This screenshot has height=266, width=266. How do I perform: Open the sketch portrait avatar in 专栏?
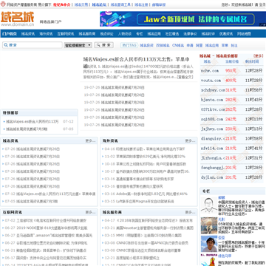(209, 205)
